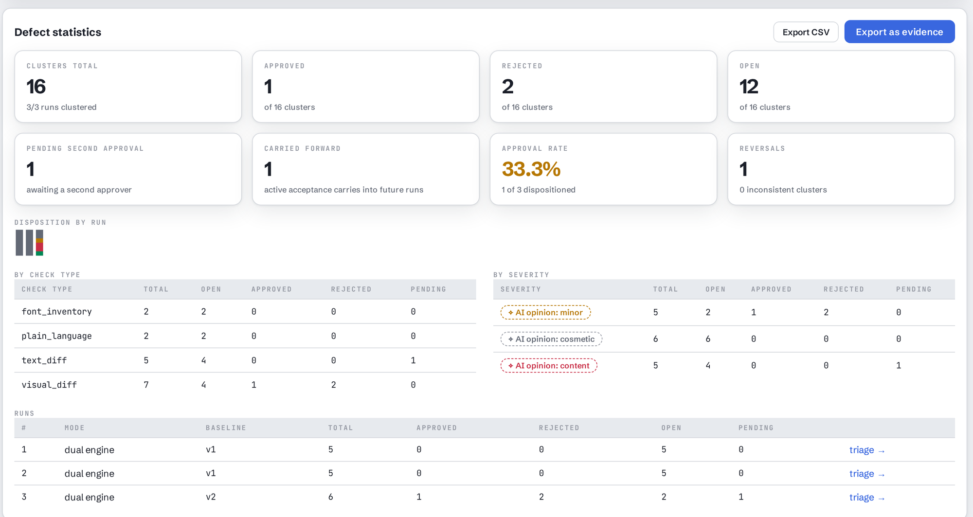
Task: Click the Approved stat card
Action: (x=366, y=87)
